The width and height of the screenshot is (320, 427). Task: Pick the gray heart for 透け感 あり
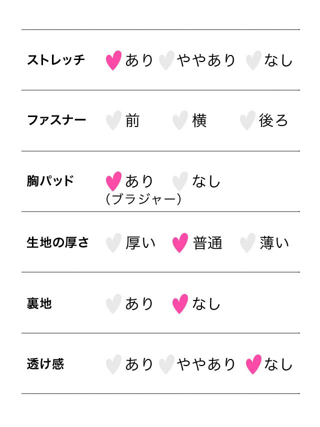[x=113, y=364]
